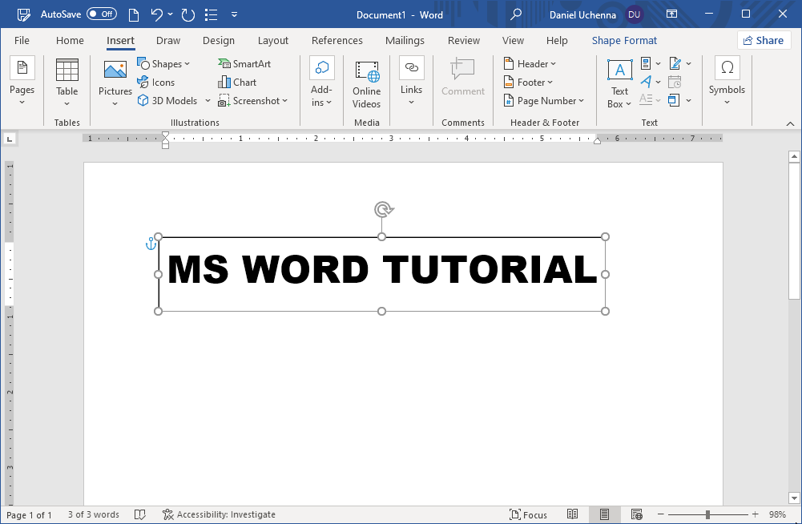The image size is (802, 524).
Task: Toggle the AutoSave switch
Action: (x=101, y=14)
